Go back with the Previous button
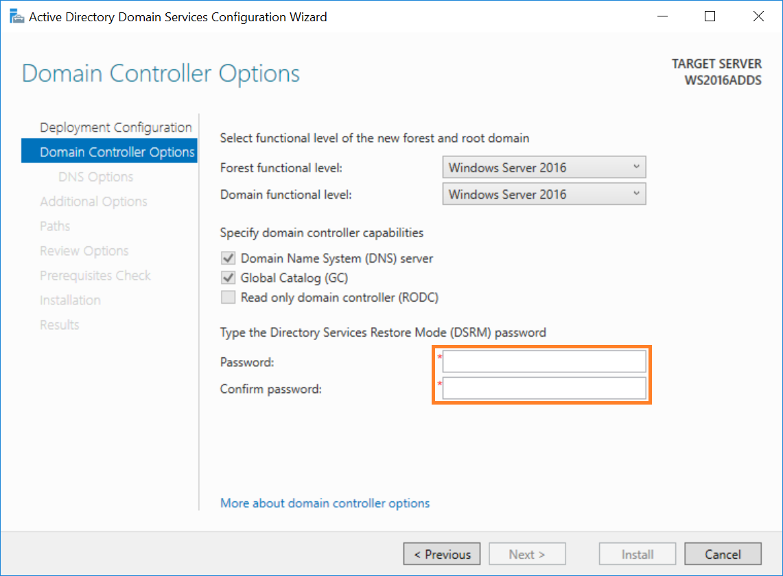 coord(442,554)
